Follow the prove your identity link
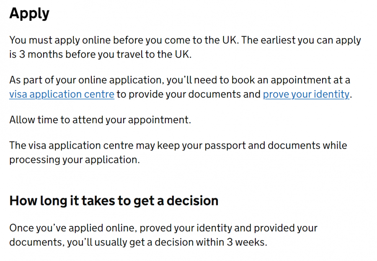 [306, 94]
